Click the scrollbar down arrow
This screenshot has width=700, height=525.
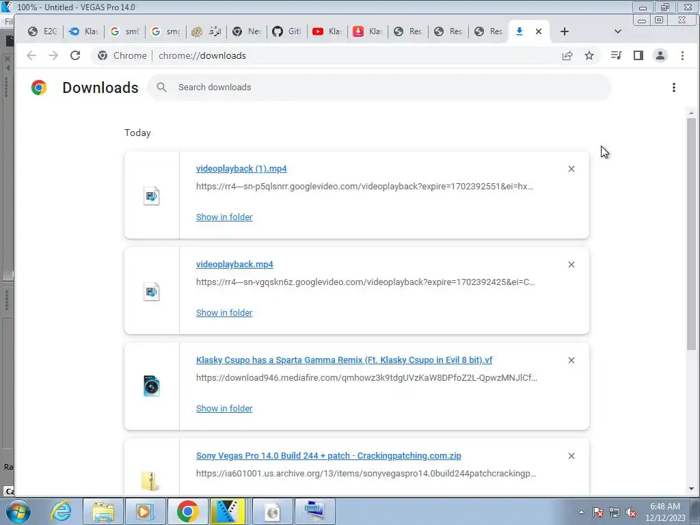point(691,488)
